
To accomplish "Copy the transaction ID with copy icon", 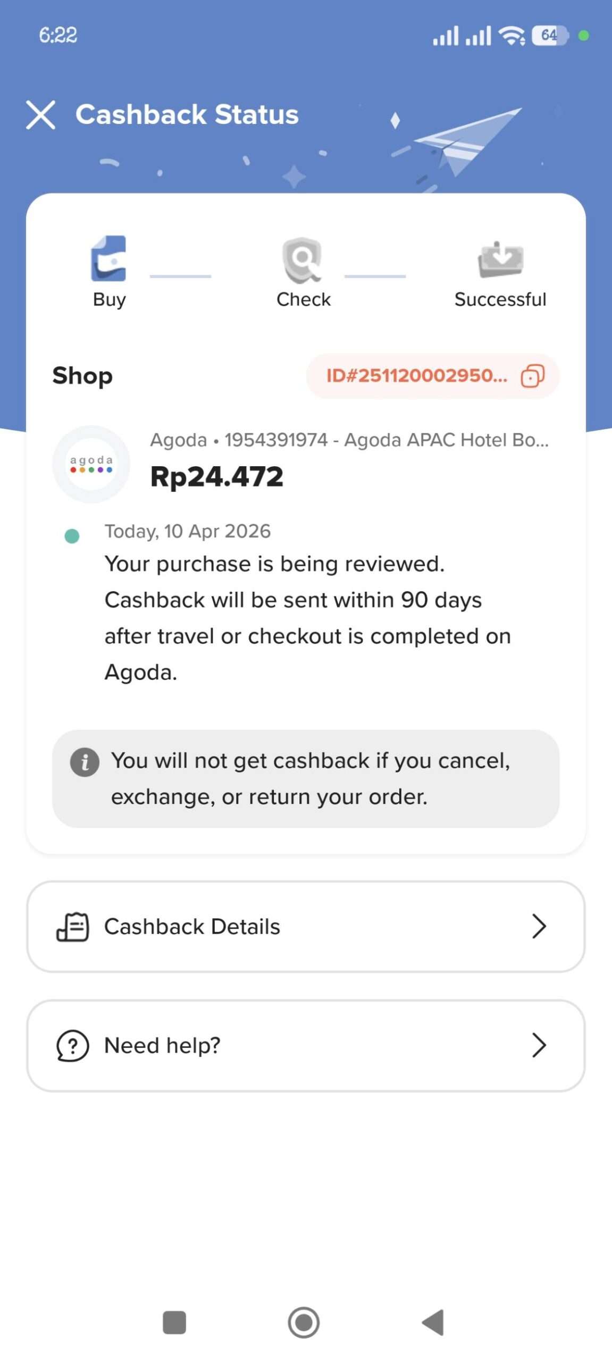I will (532, 376).
